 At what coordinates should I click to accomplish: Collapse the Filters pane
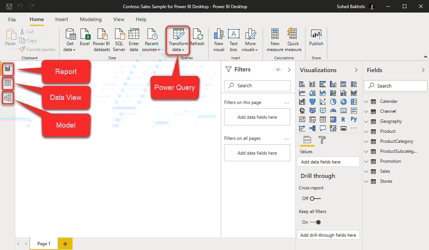[x=289, y=70]
